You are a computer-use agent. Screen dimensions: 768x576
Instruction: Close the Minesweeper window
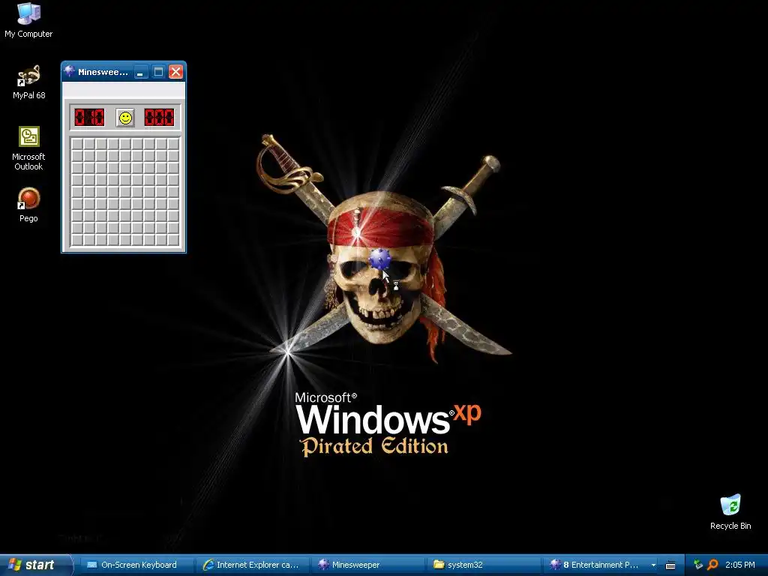point(175,72)
